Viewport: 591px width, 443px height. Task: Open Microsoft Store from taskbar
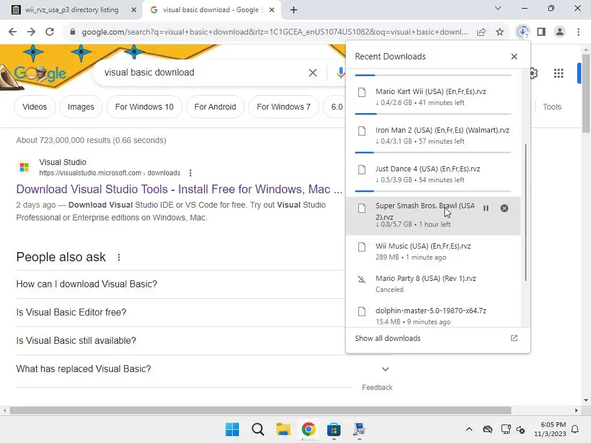334,429
